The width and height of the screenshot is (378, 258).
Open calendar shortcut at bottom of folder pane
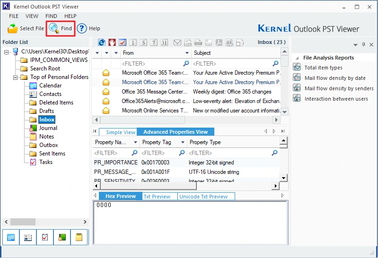point(11,237)
